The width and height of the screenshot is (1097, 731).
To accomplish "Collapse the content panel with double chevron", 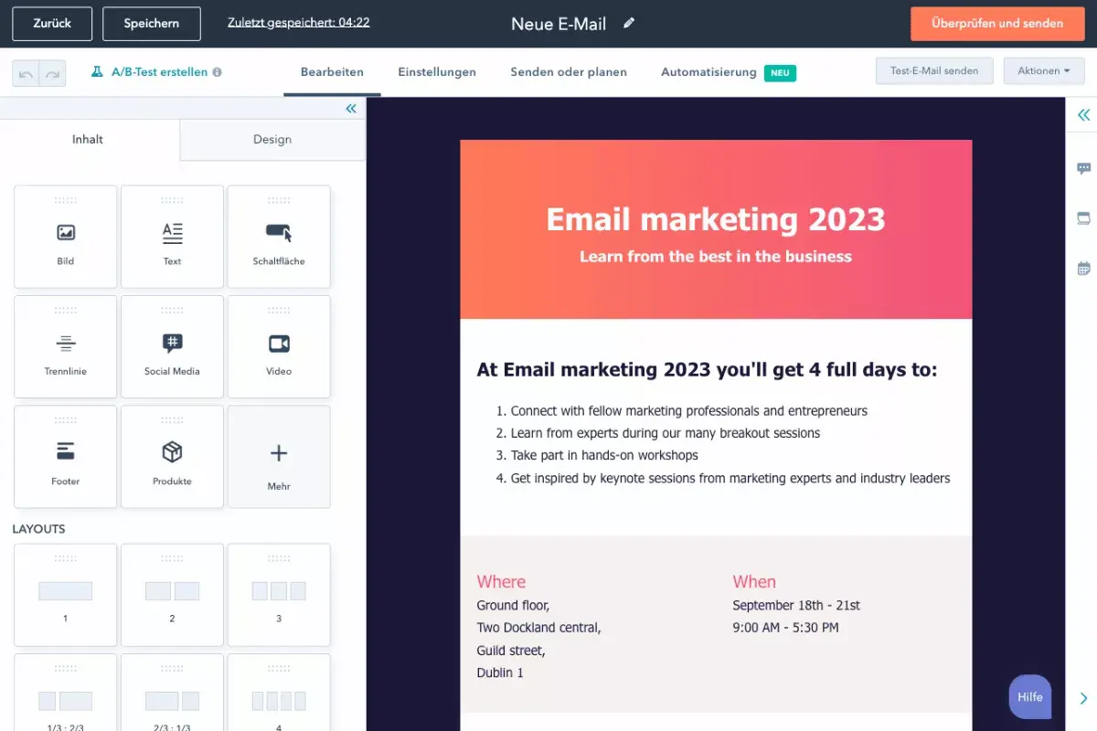I will pos(350,108).
